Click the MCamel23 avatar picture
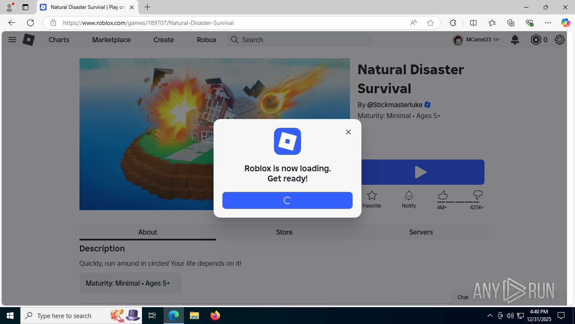The width and height of the screenshot is (575, 324). point(458,40)
